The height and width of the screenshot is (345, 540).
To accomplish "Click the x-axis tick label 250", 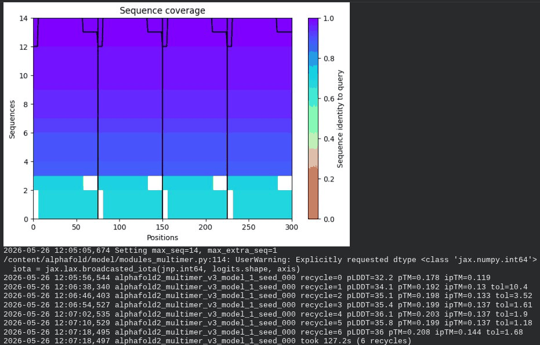I will point(249,227).
